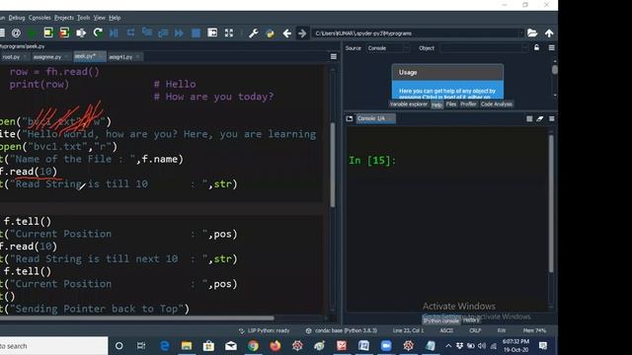Switch to the Files tab
This screenshot has width=632, height=355.
451,105
